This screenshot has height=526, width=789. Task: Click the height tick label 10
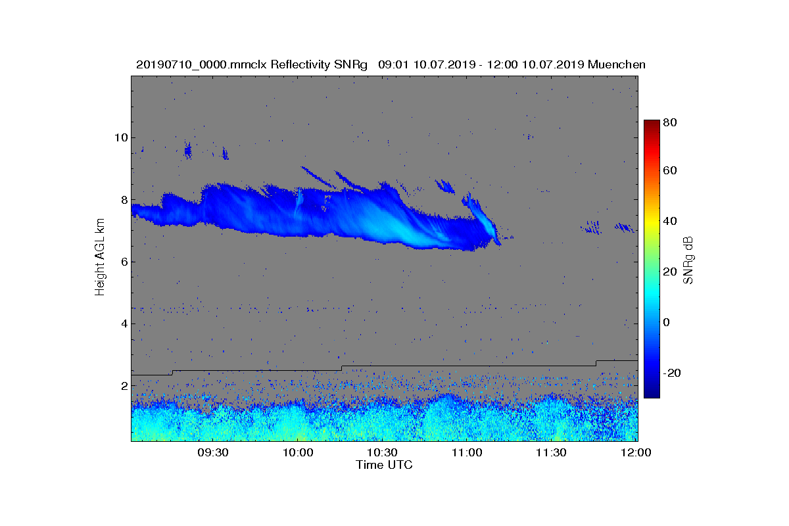point(120,137)
